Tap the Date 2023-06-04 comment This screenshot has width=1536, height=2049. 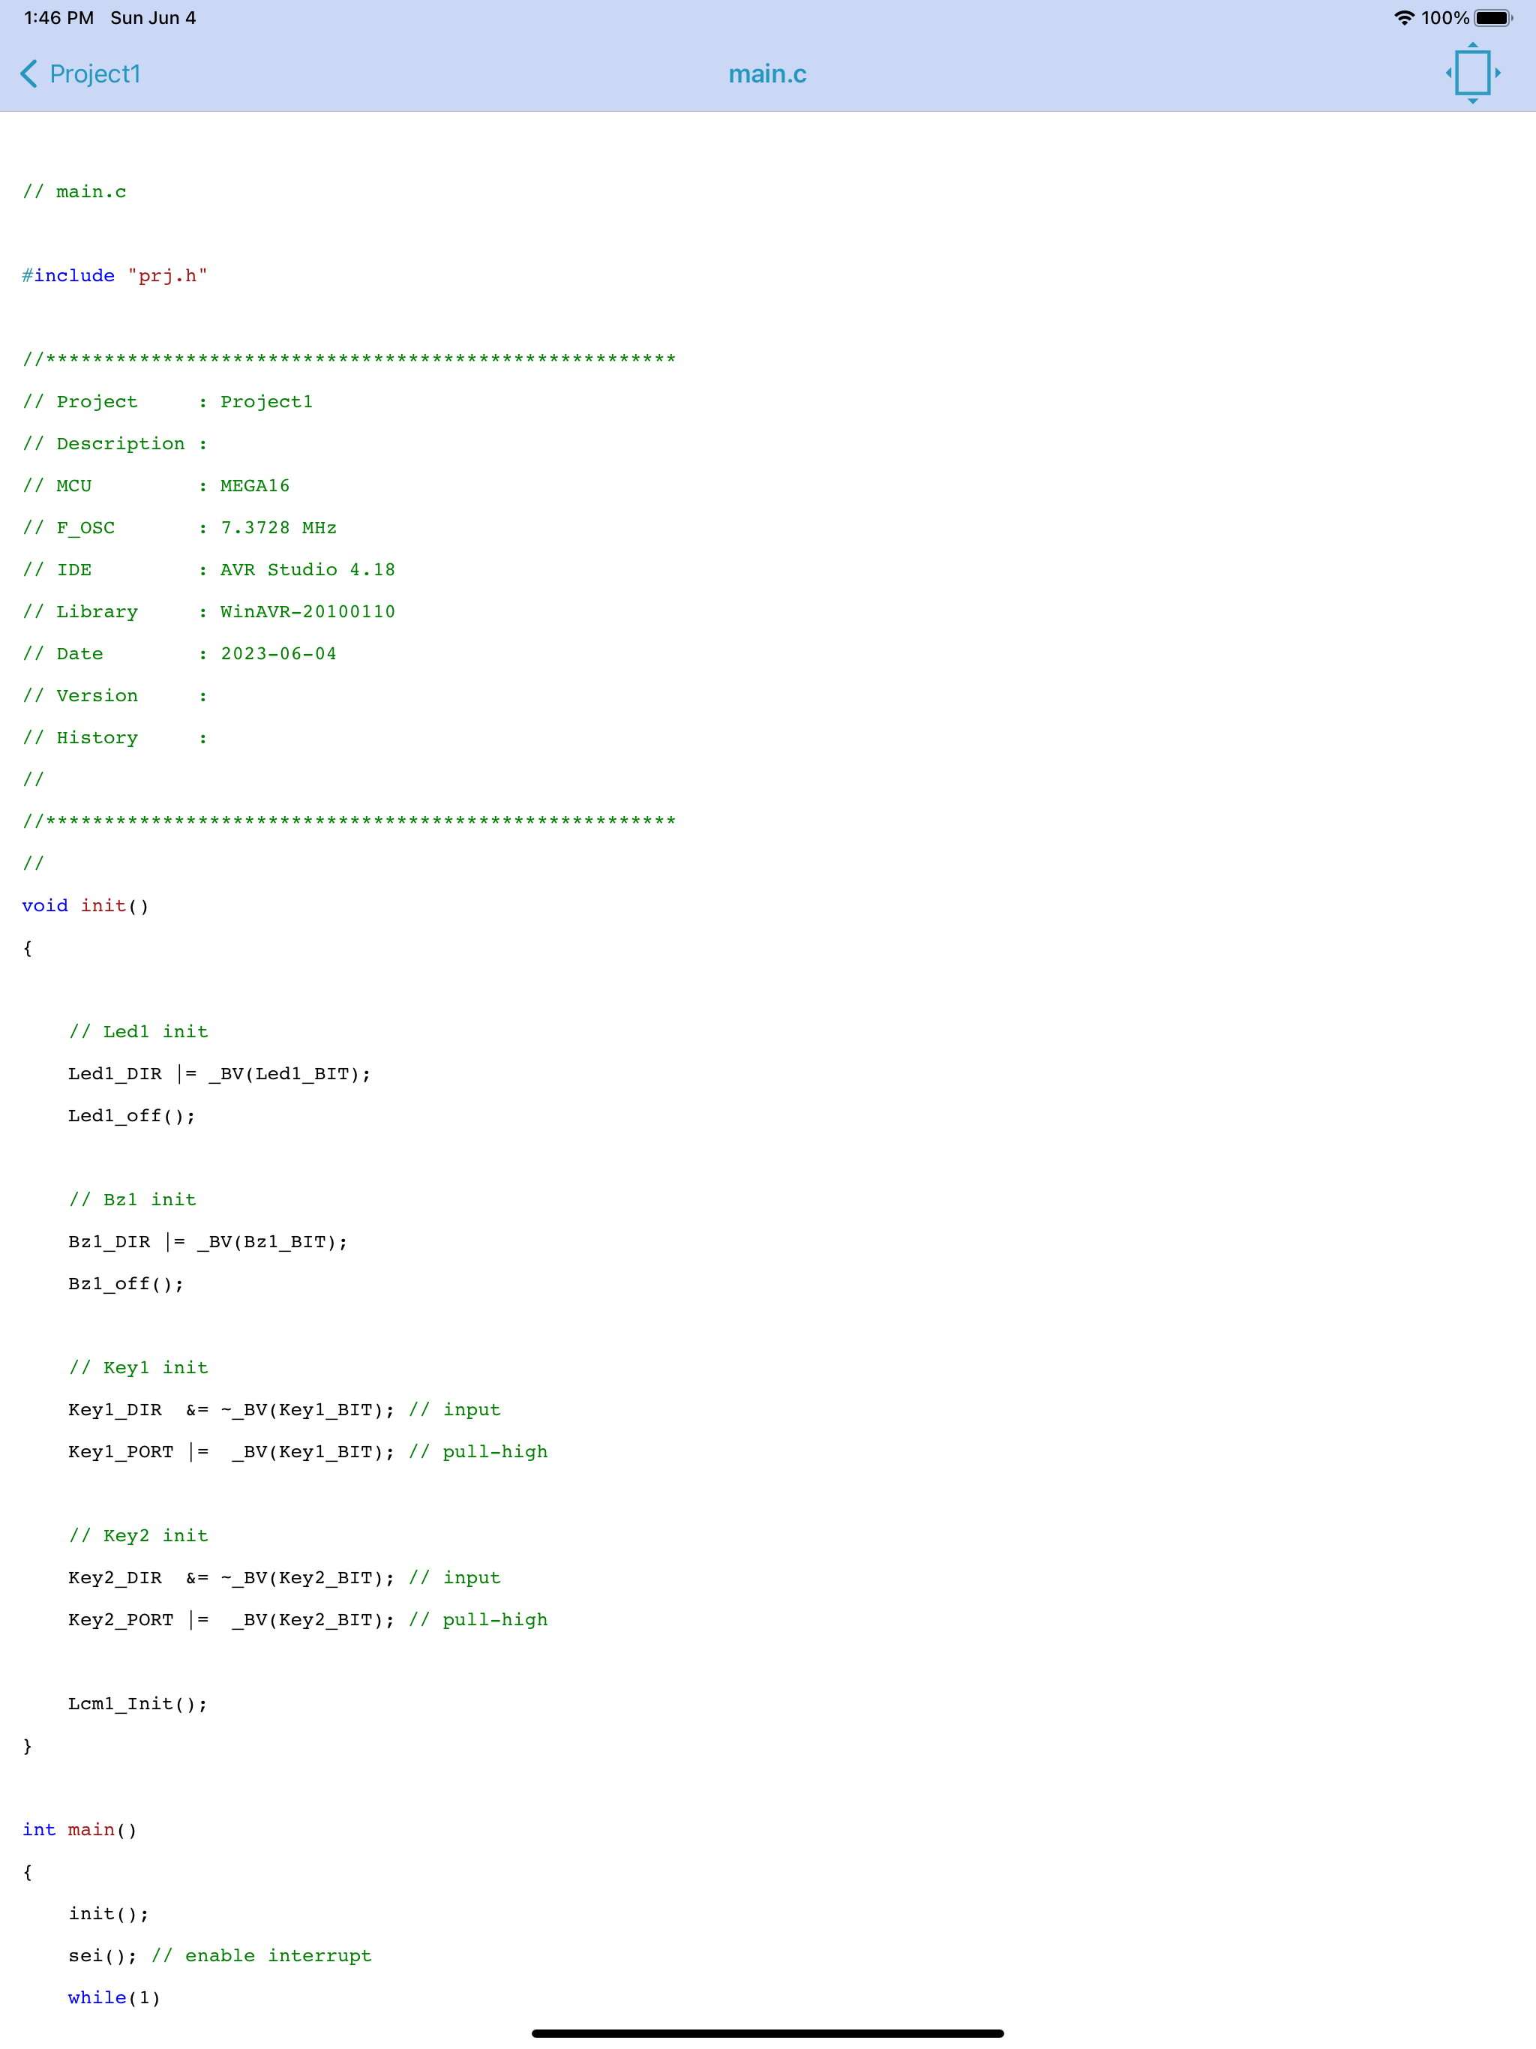178,654
